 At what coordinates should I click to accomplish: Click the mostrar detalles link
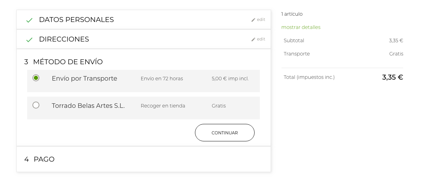301,27
